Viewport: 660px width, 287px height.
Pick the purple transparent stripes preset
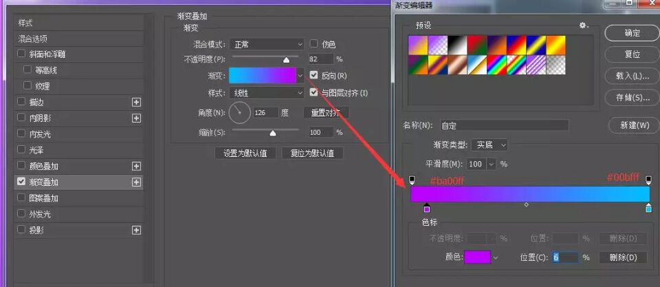pos(536,65)
